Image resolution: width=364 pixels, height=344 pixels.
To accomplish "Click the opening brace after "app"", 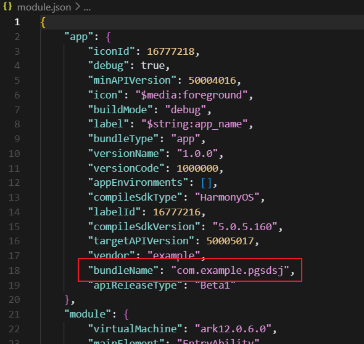I will [108, 37].
